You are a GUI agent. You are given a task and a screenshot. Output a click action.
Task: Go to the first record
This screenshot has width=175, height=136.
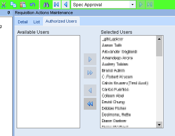point(57,4)
